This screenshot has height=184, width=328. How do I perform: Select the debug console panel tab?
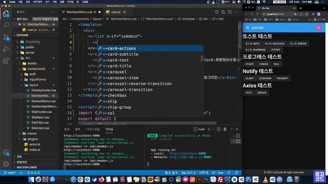[93, 129]
